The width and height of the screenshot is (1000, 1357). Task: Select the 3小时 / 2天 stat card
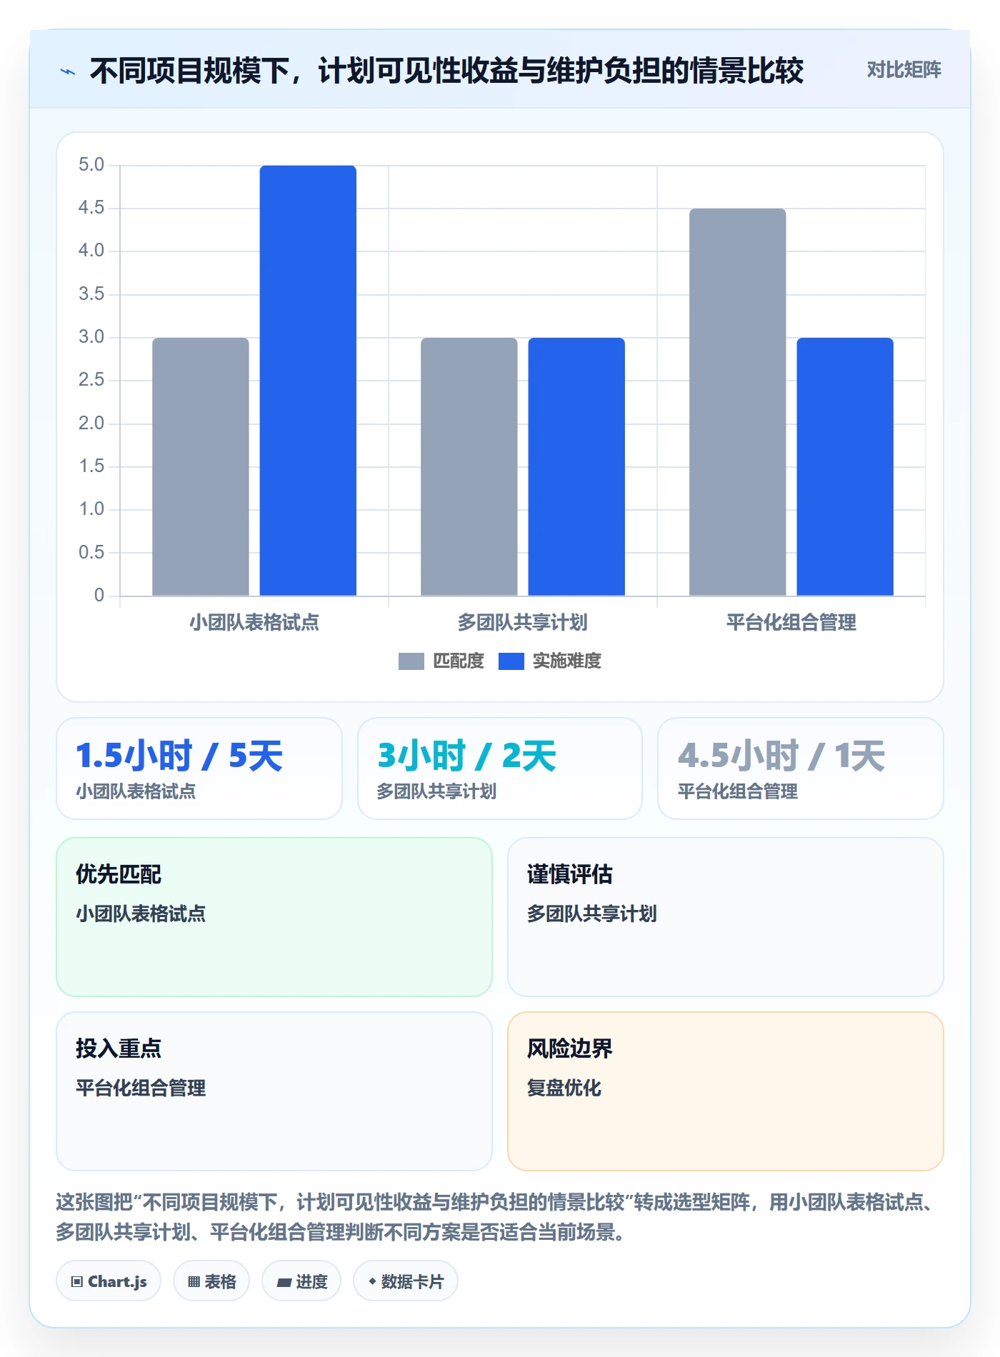coord(500,768)
